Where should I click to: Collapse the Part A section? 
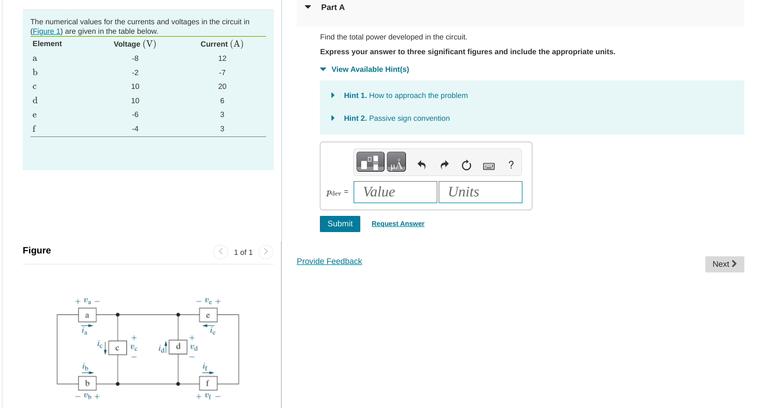tap(308, 7)
